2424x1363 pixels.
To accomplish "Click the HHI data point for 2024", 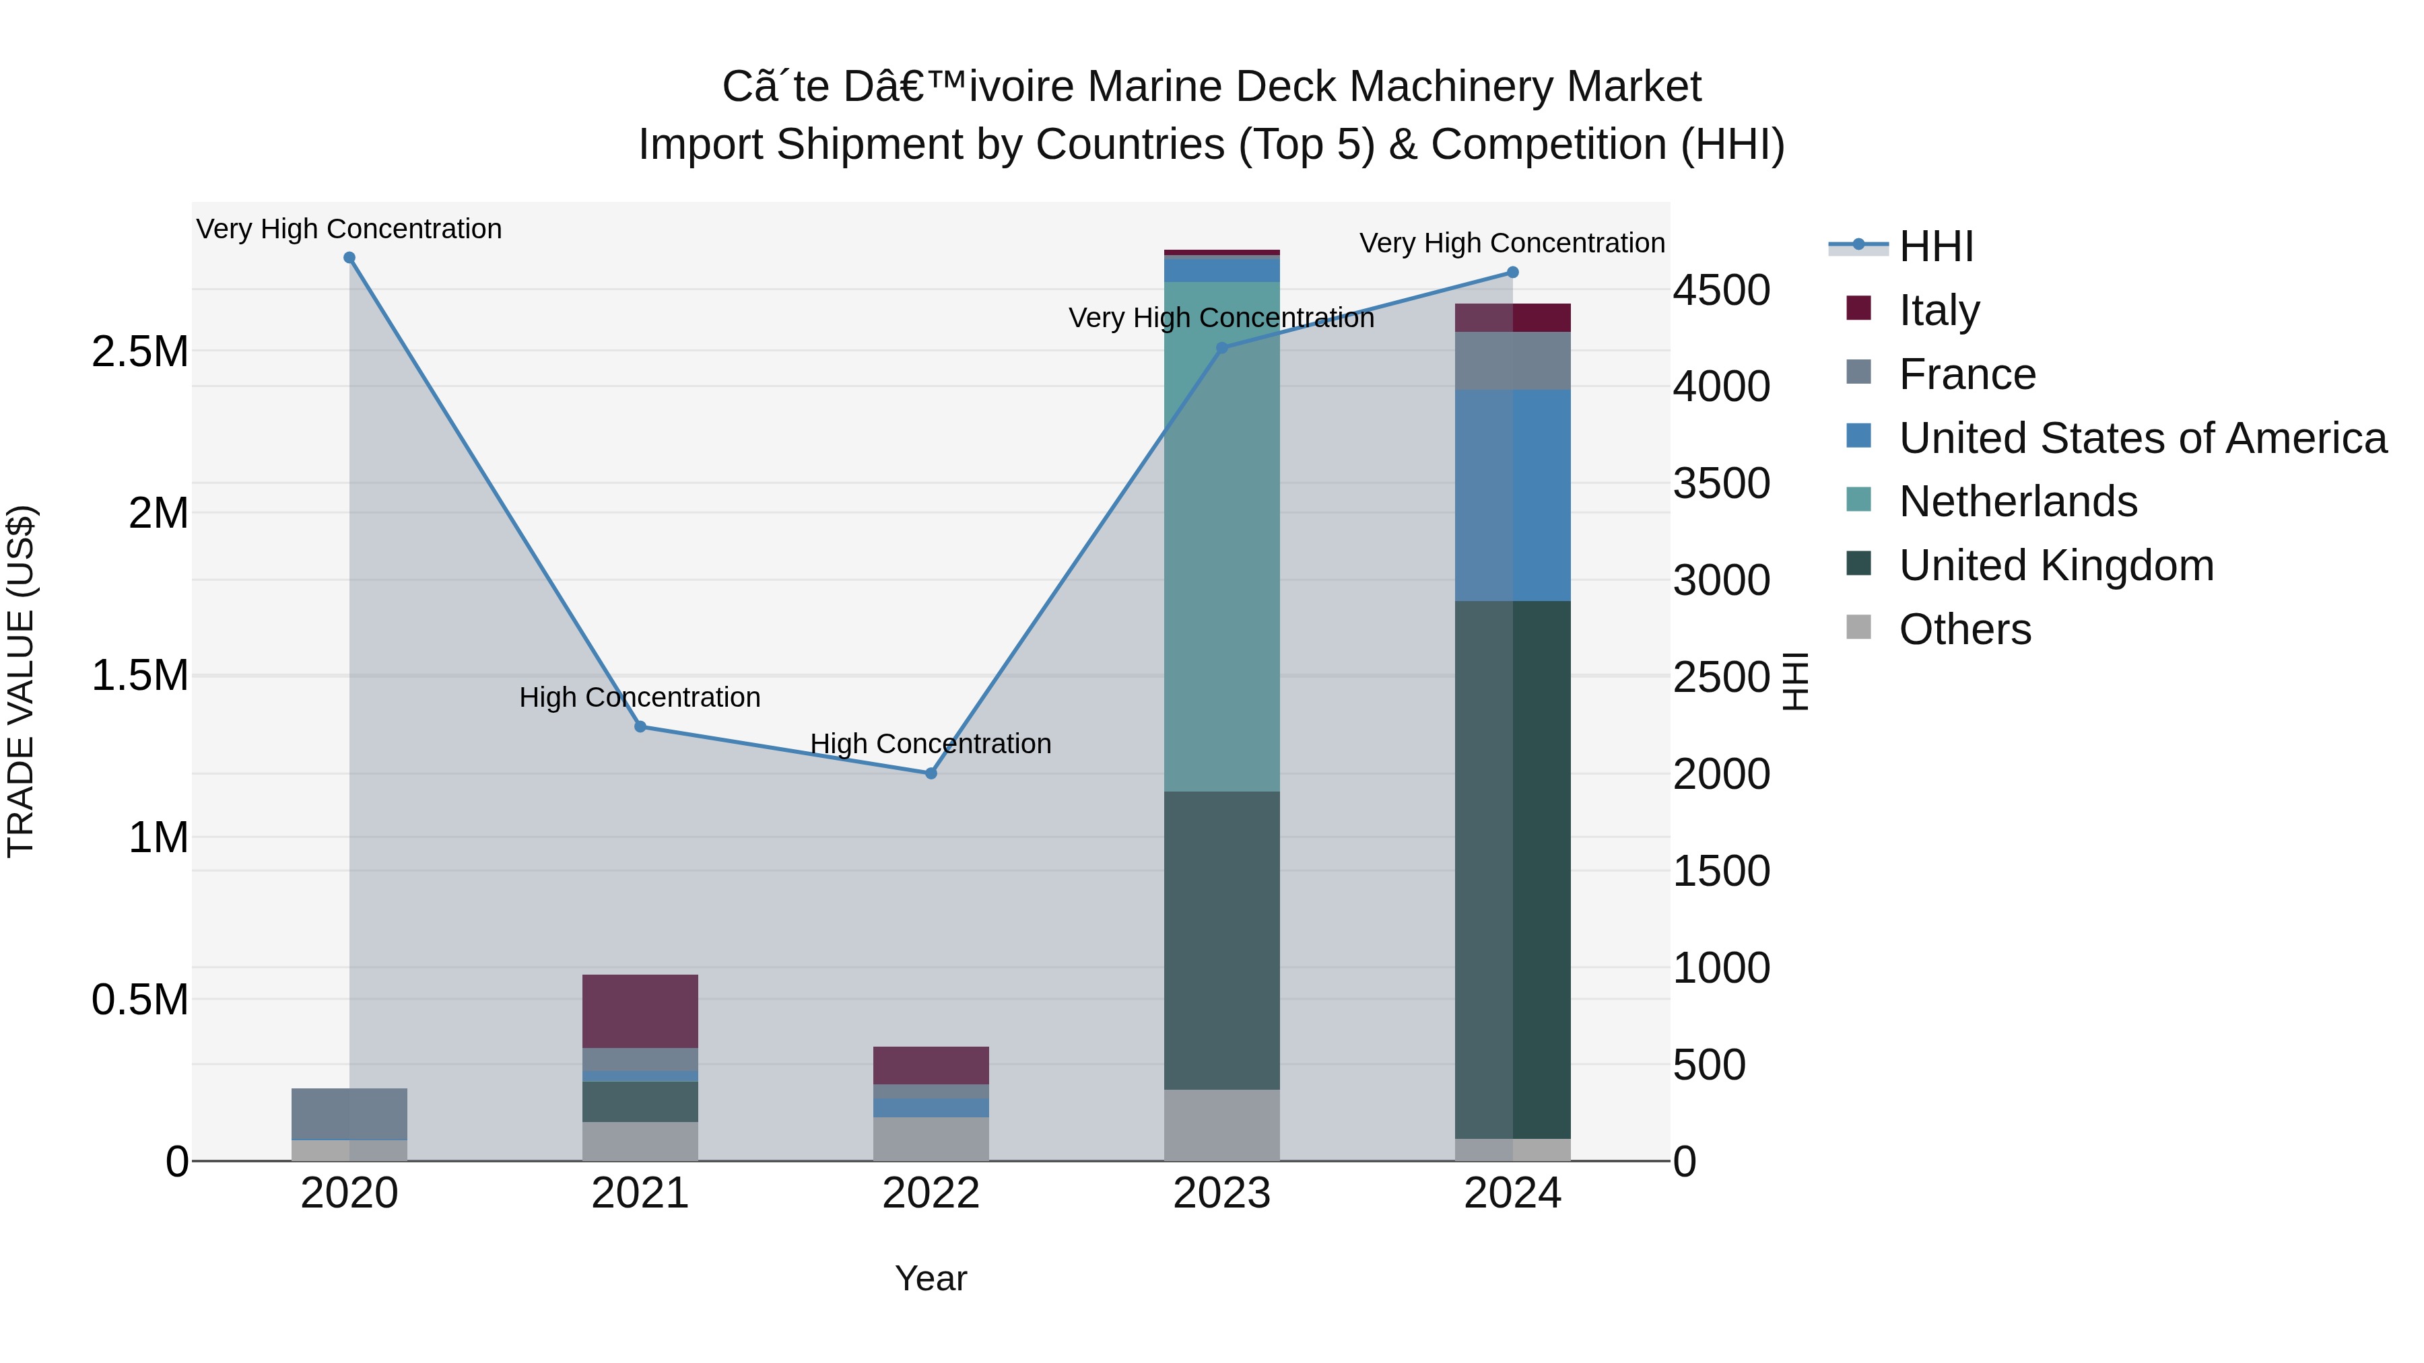I will (1512, 273).
